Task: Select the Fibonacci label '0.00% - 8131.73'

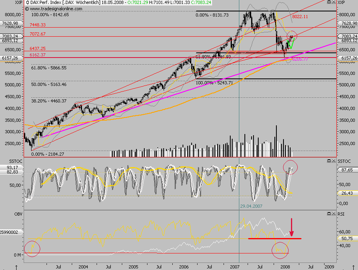Action: pyautogui.click(x=212, y=15)
